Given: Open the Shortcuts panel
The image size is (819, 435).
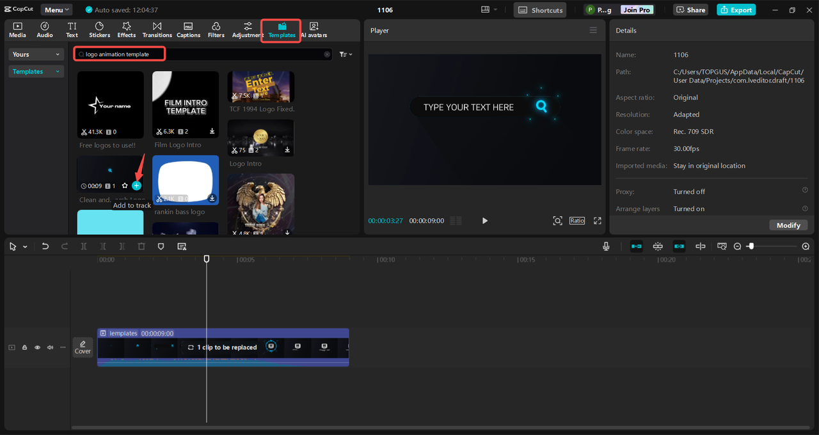Looking at the screenshot, I should tap(540, 10).
